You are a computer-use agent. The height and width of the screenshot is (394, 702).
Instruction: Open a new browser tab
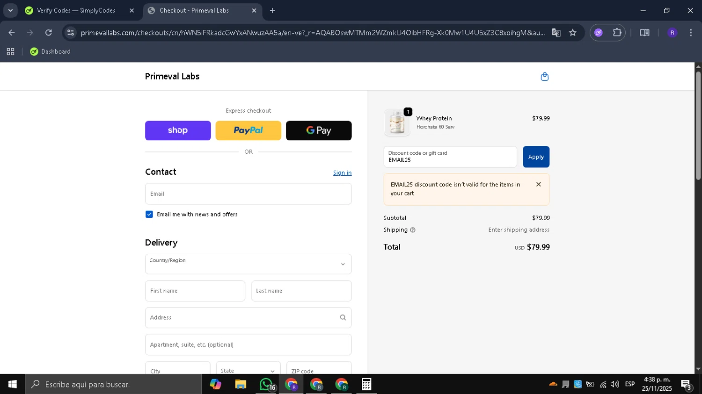tap(272, 10)
